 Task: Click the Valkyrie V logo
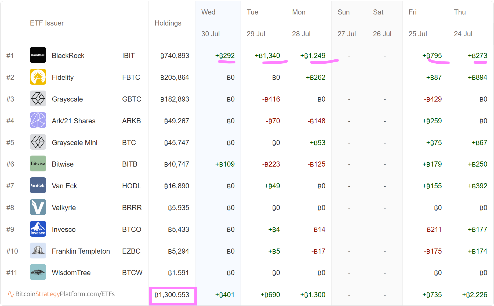click(x=38, y=207)
